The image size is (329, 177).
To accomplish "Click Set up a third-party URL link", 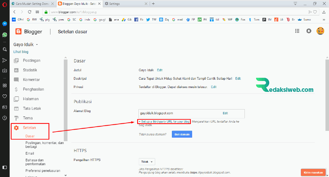I will click(164, 121).
